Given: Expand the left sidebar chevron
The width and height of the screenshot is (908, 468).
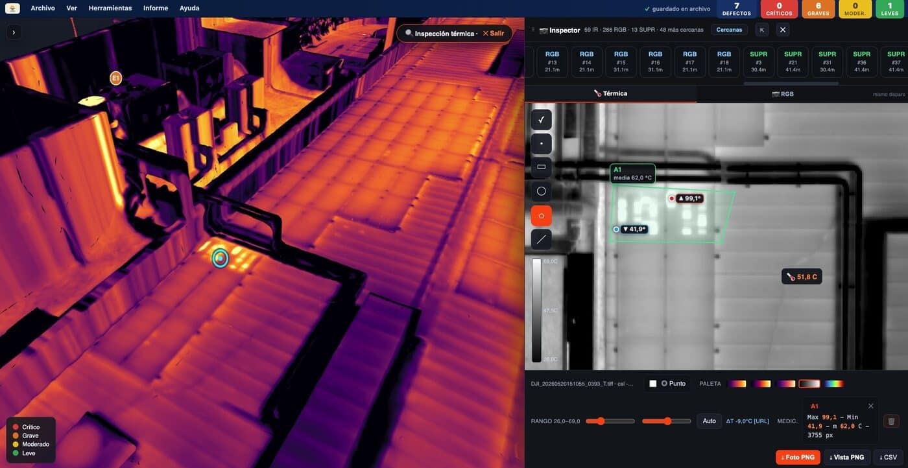Looking at the screenshot, I should (14, 32).
